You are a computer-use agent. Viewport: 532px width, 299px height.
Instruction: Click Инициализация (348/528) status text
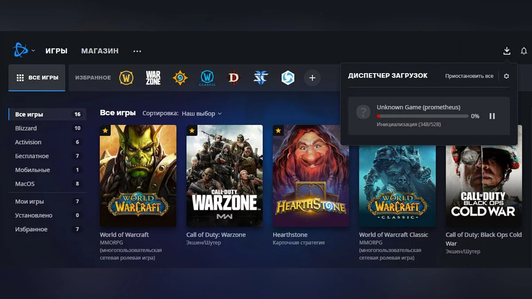tap(409, 124)
